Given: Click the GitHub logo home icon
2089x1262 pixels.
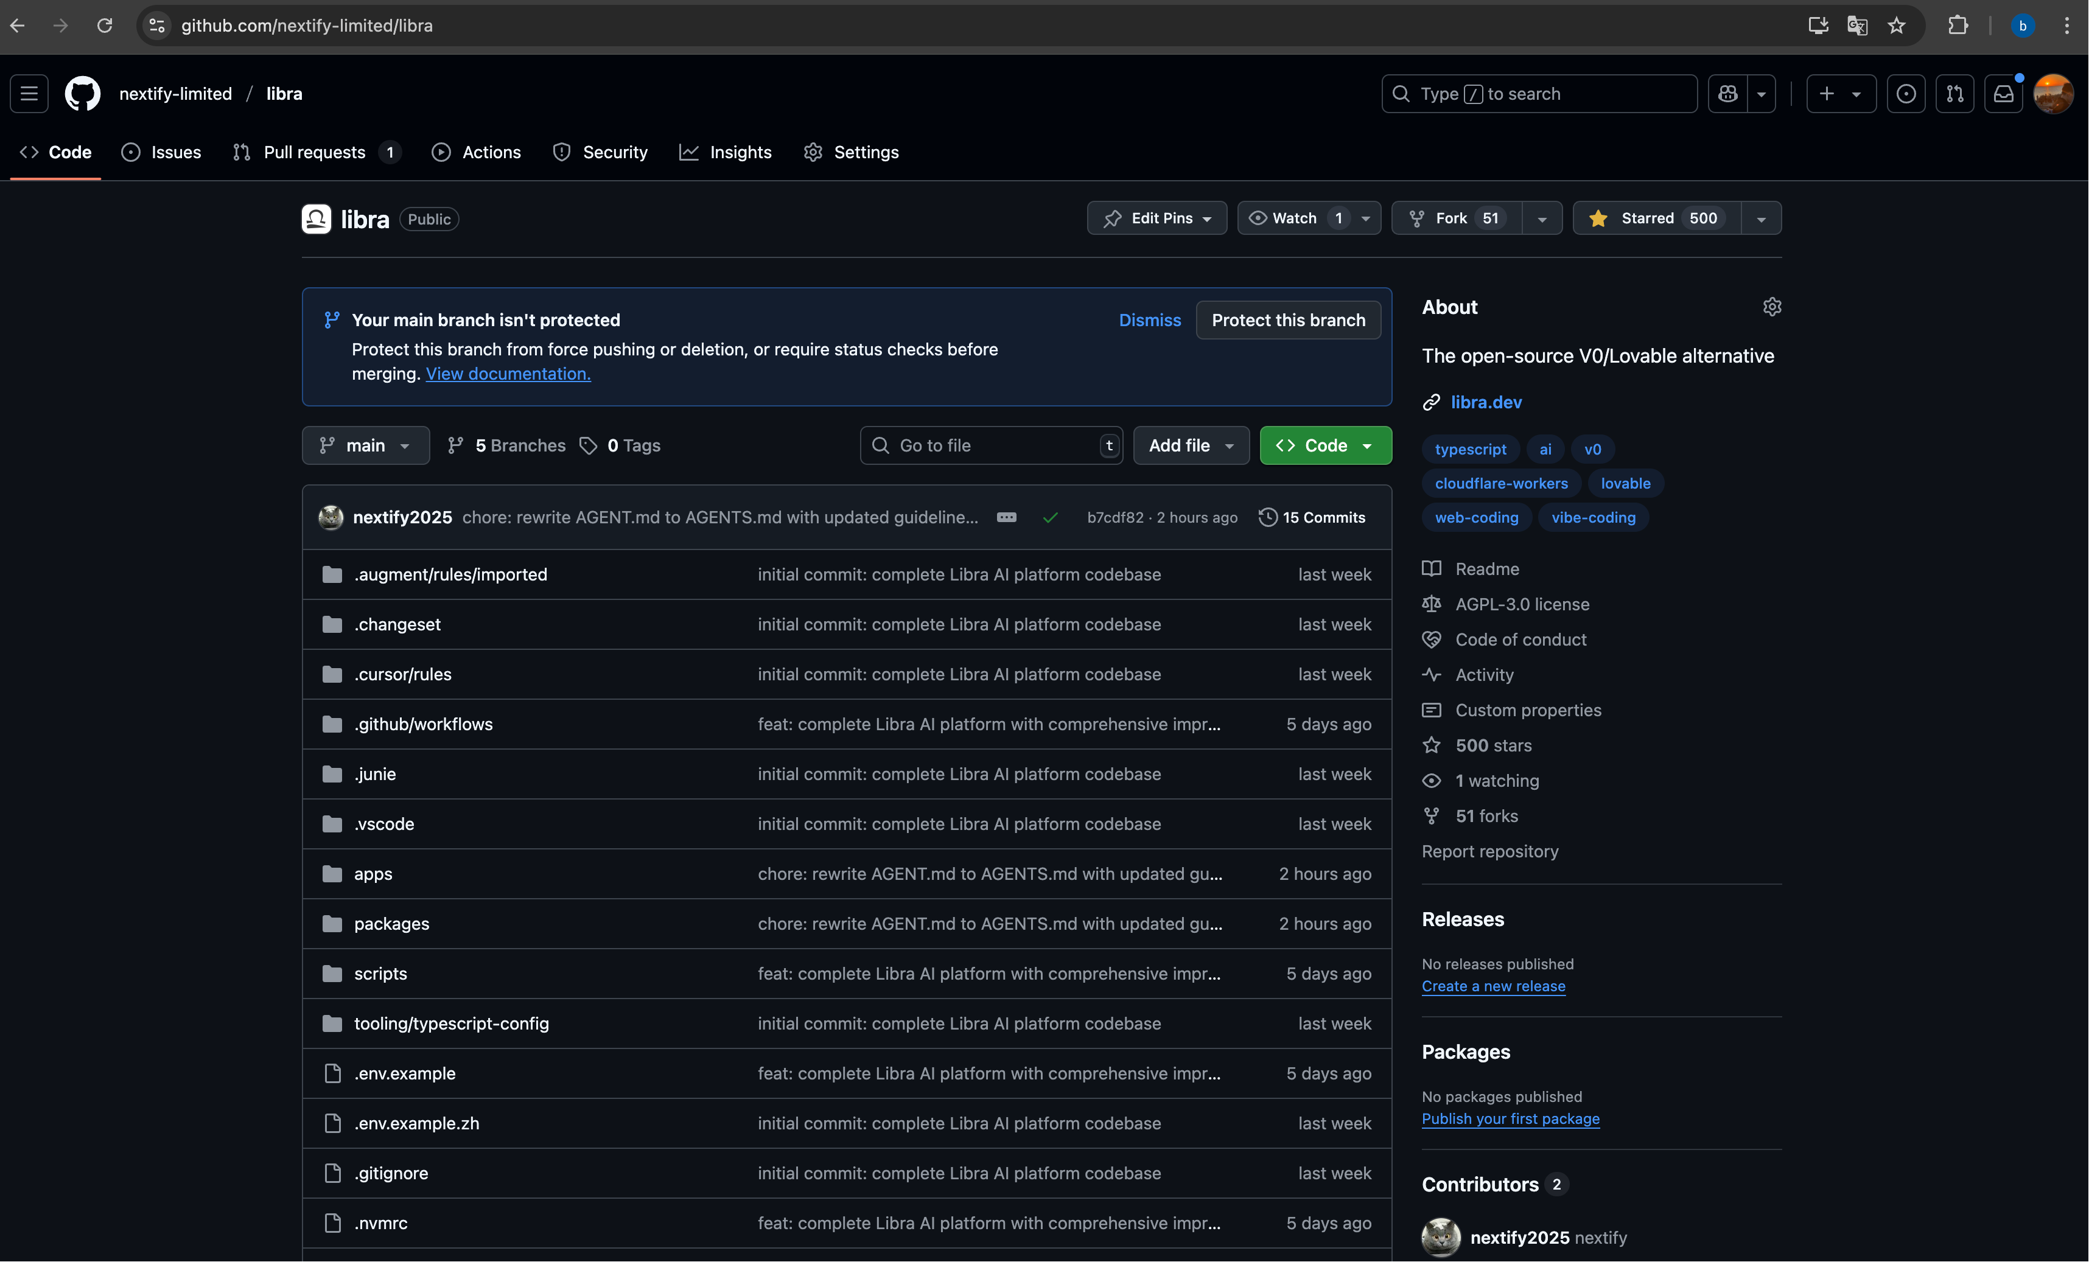Looking at the screenshot, I should point(82,93).
